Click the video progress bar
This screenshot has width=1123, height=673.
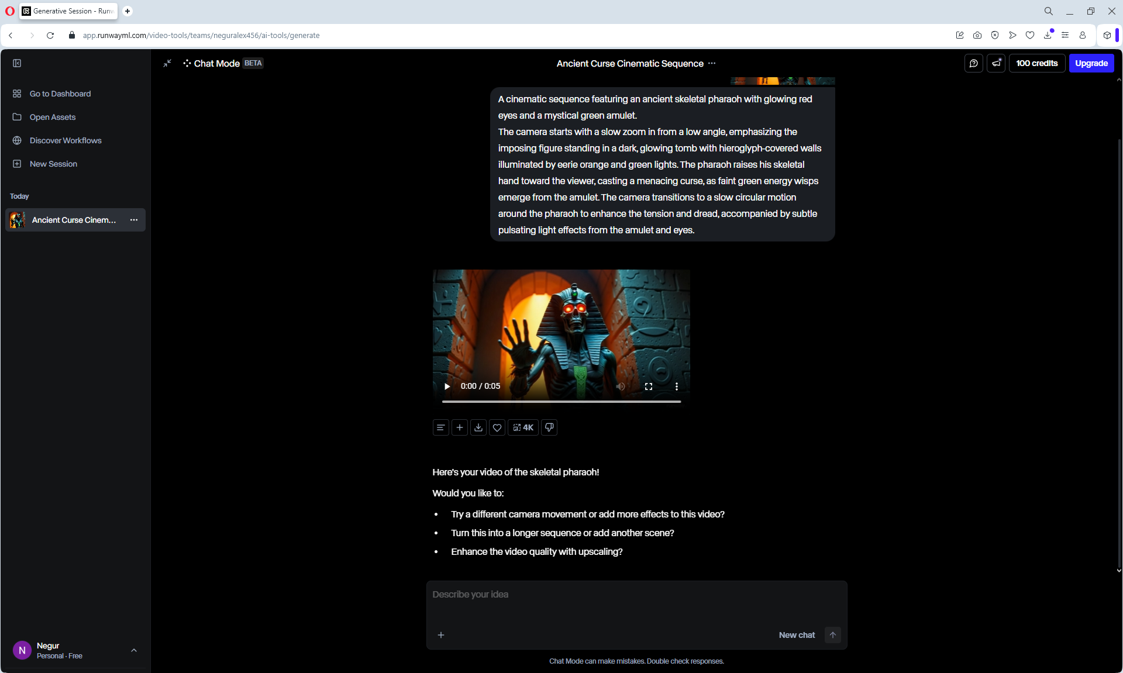561,402
